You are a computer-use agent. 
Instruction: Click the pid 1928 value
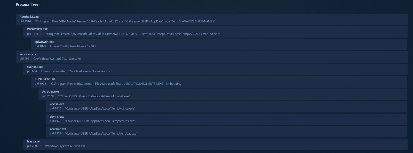point(40,84)
